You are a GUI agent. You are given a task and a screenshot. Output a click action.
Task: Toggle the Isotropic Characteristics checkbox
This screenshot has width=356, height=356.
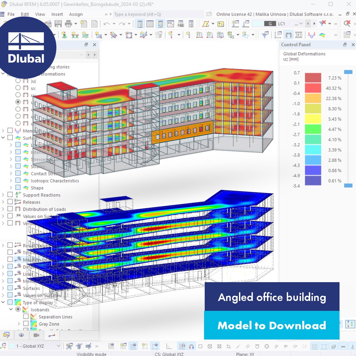[18, 180]
